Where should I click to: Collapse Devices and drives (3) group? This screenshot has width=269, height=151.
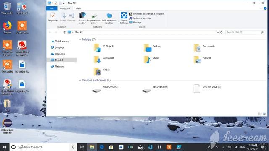(80, 80)
